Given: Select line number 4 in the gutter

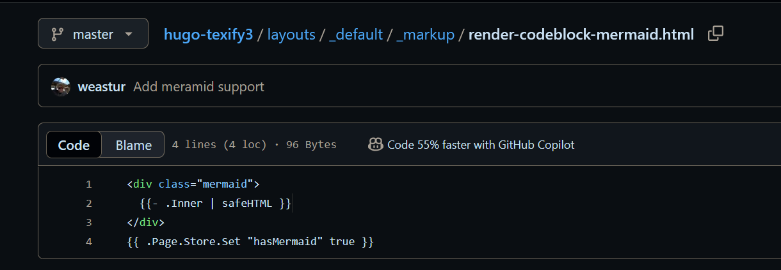Looking at the screenshot, I should click(x=89, y=242).
